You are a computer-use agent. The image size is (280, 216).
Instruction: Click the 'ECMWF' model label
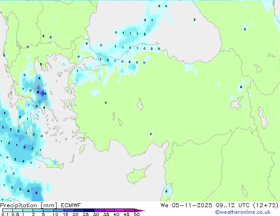71,205
